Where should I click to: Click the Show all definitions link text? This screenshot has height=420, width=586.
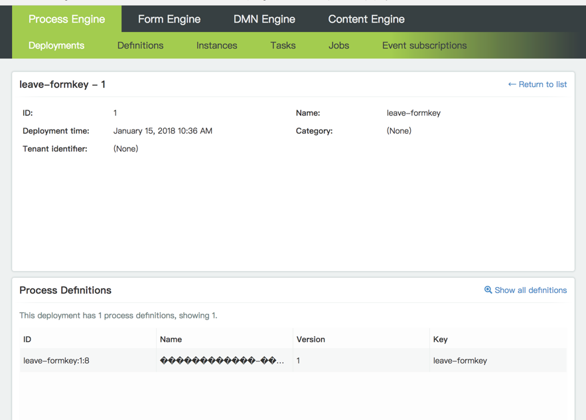530,290
